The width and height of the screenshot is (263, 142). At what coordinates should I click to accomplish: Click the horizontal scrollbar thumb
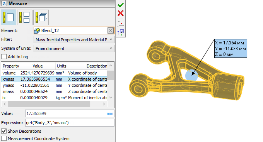(49, 104)
